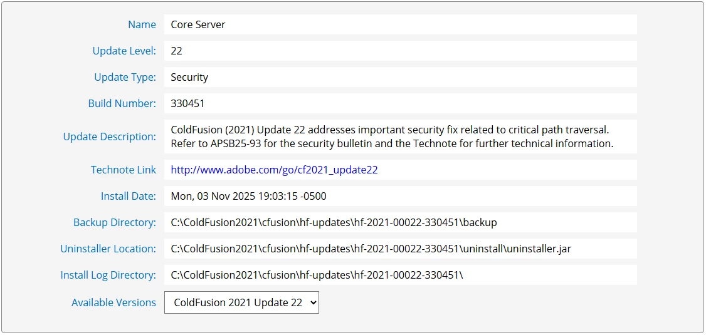Click the uninstaller.jar location path
The width and height of the screenshot is (706, 335).
point(371,249)
